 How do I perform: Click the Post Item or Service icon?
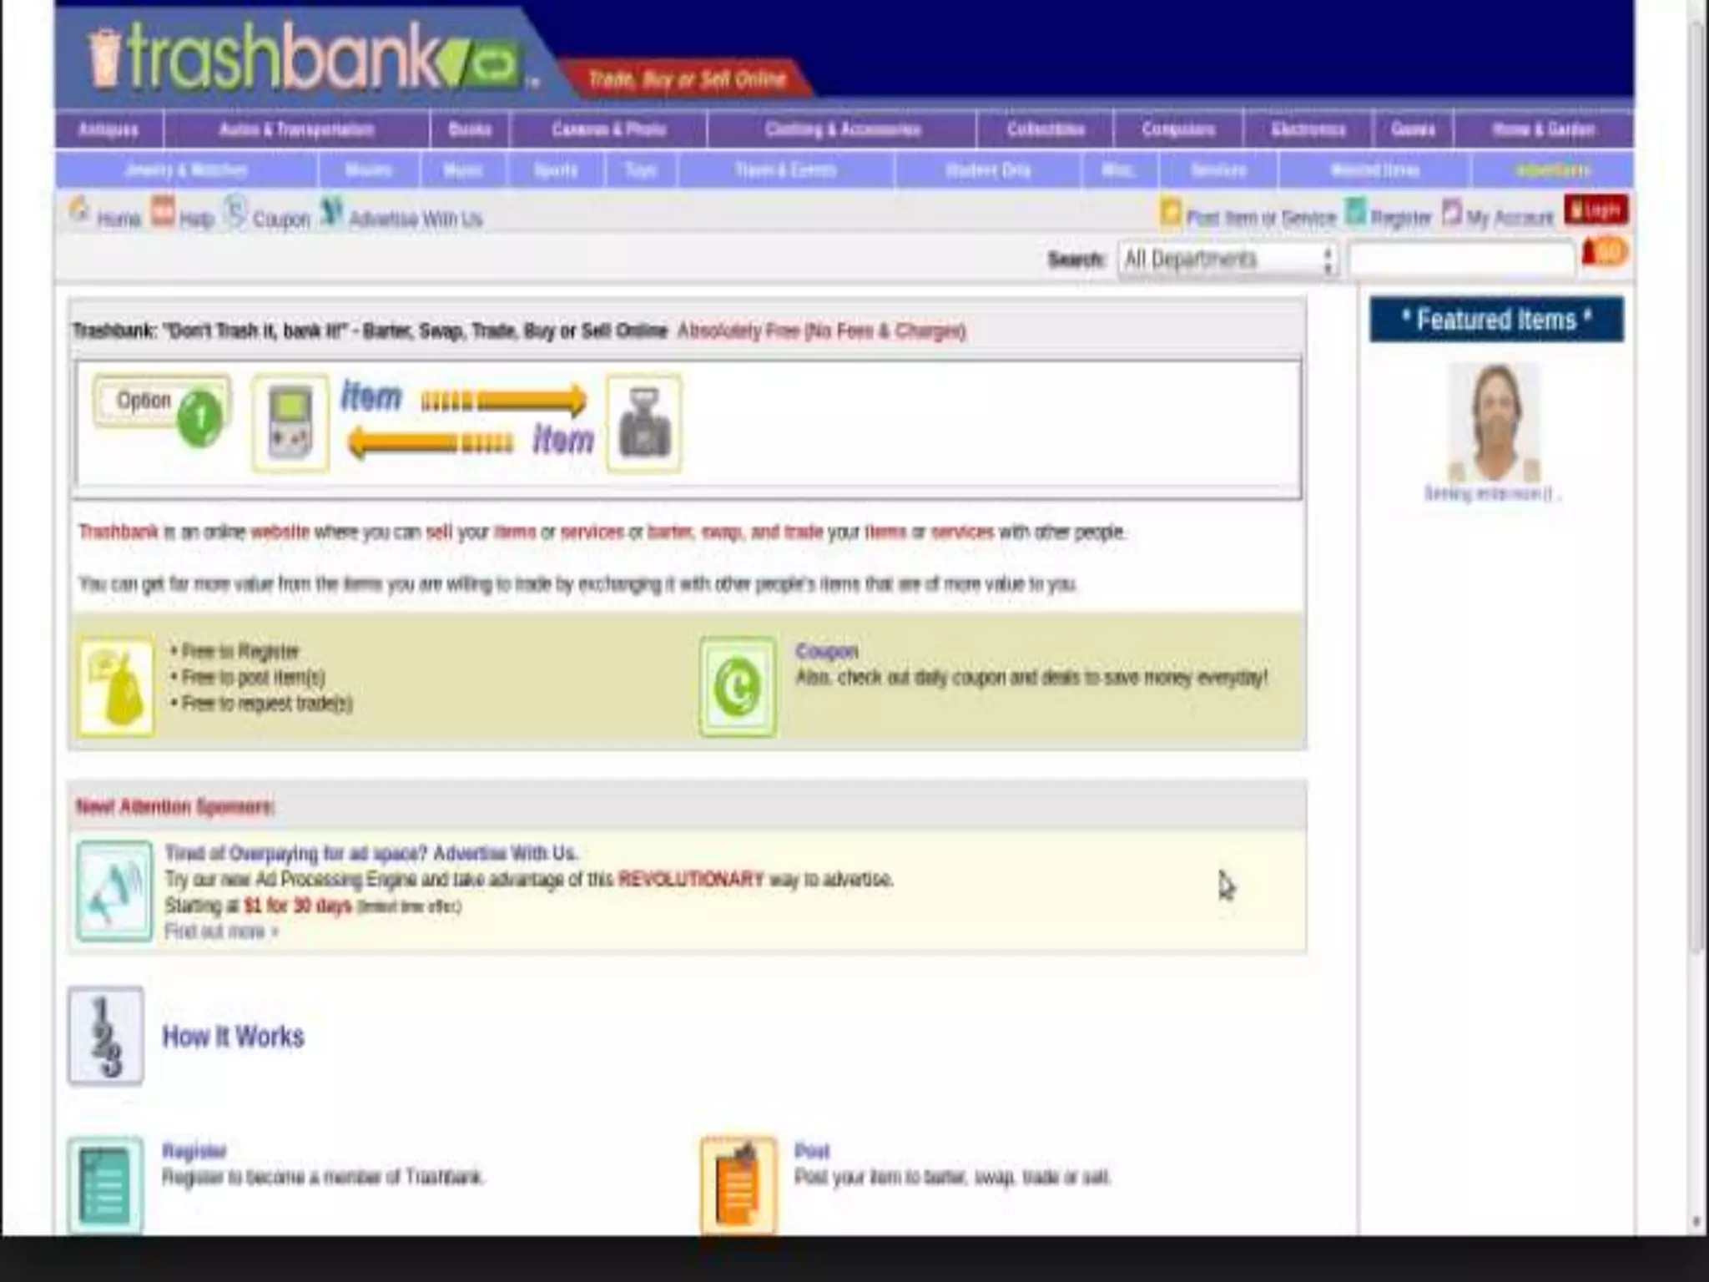coord(1170,213)
